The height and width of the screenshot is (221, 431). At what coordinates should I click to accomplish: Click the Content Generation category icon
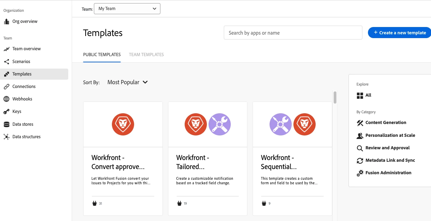pos(360,123)
